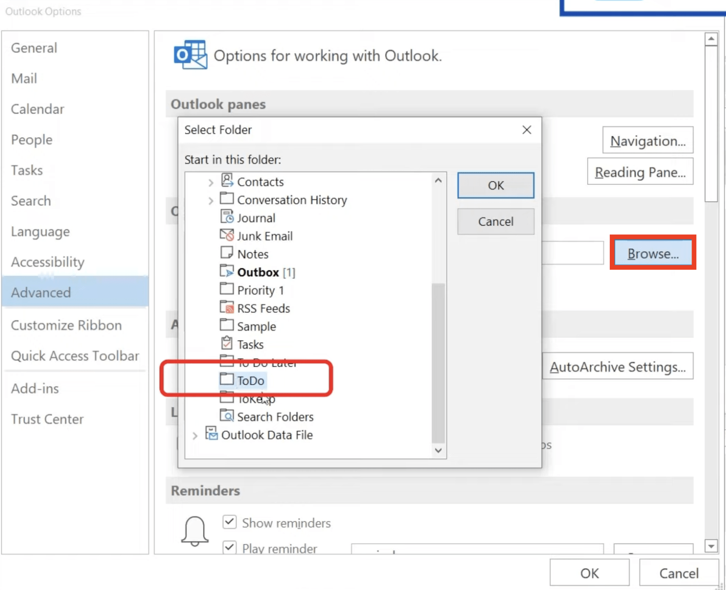Select the Priority 1 folder label
This screenshot has height=590, width=726.
260,290
